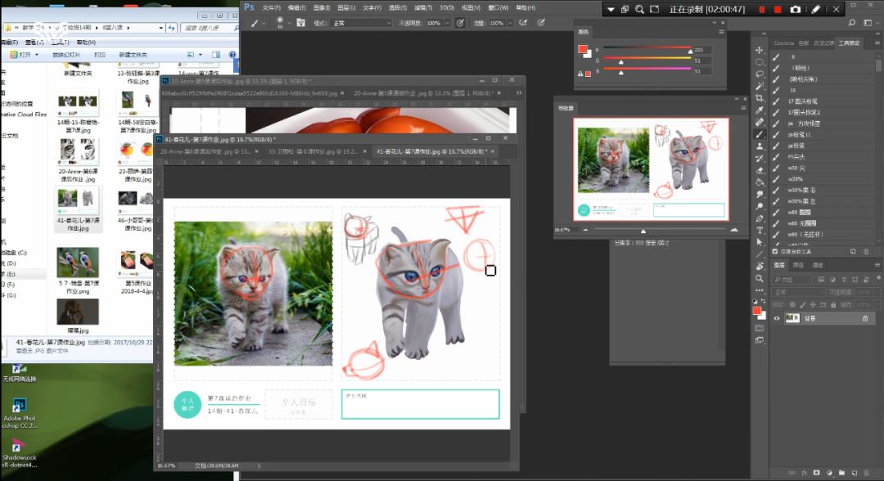Select the Zoom magnifier tool
The image size is (884, 481).
[x=760, y=278]
